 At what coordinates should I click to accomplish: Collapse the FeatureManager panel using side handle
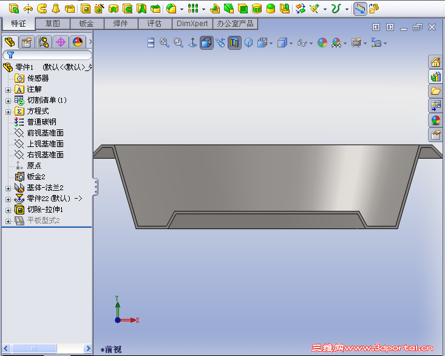tap(96, 187)
